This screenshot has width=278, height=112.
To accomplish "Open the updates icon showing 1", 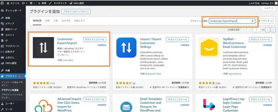I will click(24, 3).
